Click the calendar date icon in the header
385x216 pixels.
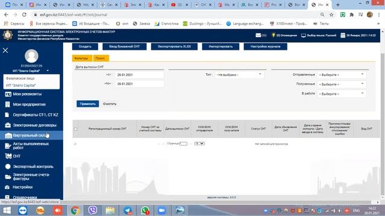(343, 35)
